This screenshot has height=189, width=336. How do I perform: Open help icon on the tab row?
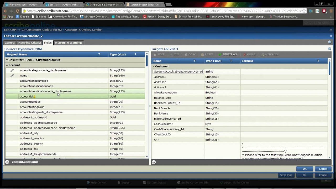[329, 42]
